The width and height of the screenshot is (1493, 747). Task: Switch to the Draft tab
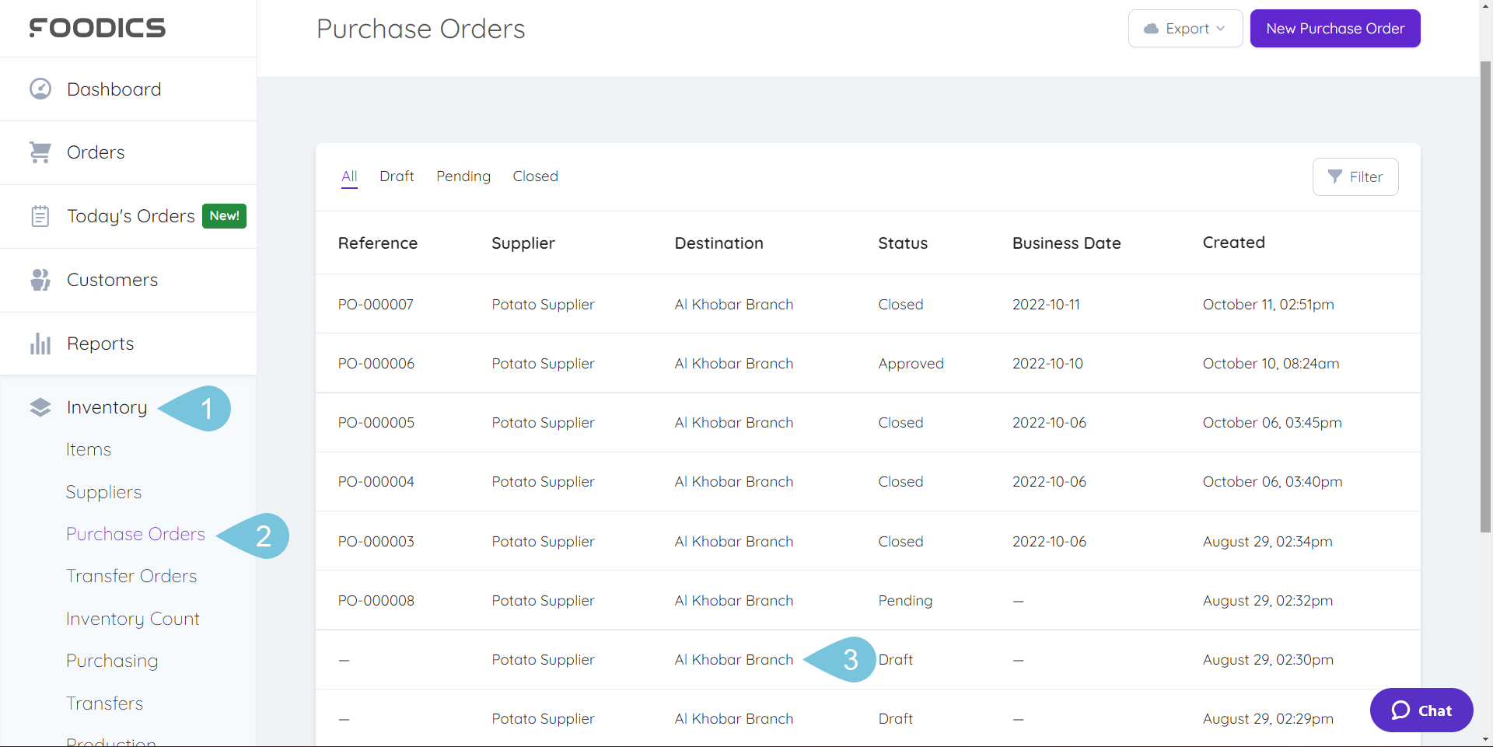[397, 176]
